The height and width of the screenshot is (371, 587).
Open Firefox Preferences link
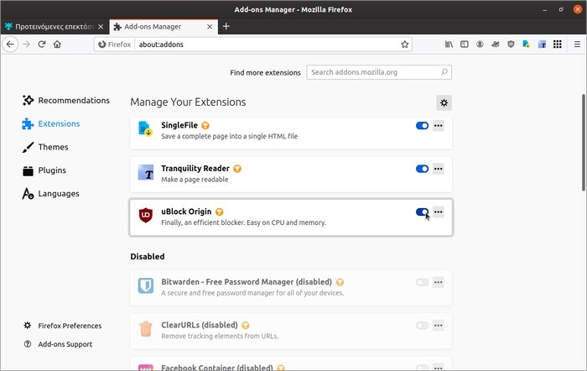63,326
